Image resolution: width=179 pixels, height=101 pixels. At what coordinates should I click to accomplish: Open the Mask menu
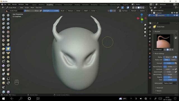32,8
